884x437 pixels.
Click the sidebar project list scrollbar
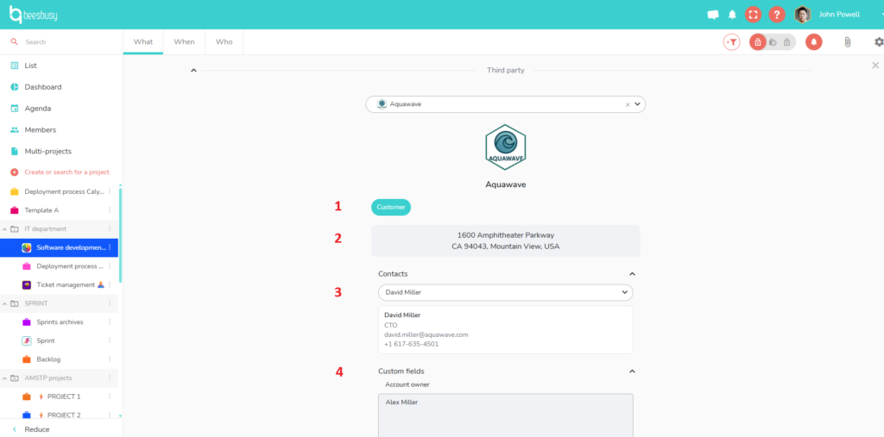[x=120, y=235]
